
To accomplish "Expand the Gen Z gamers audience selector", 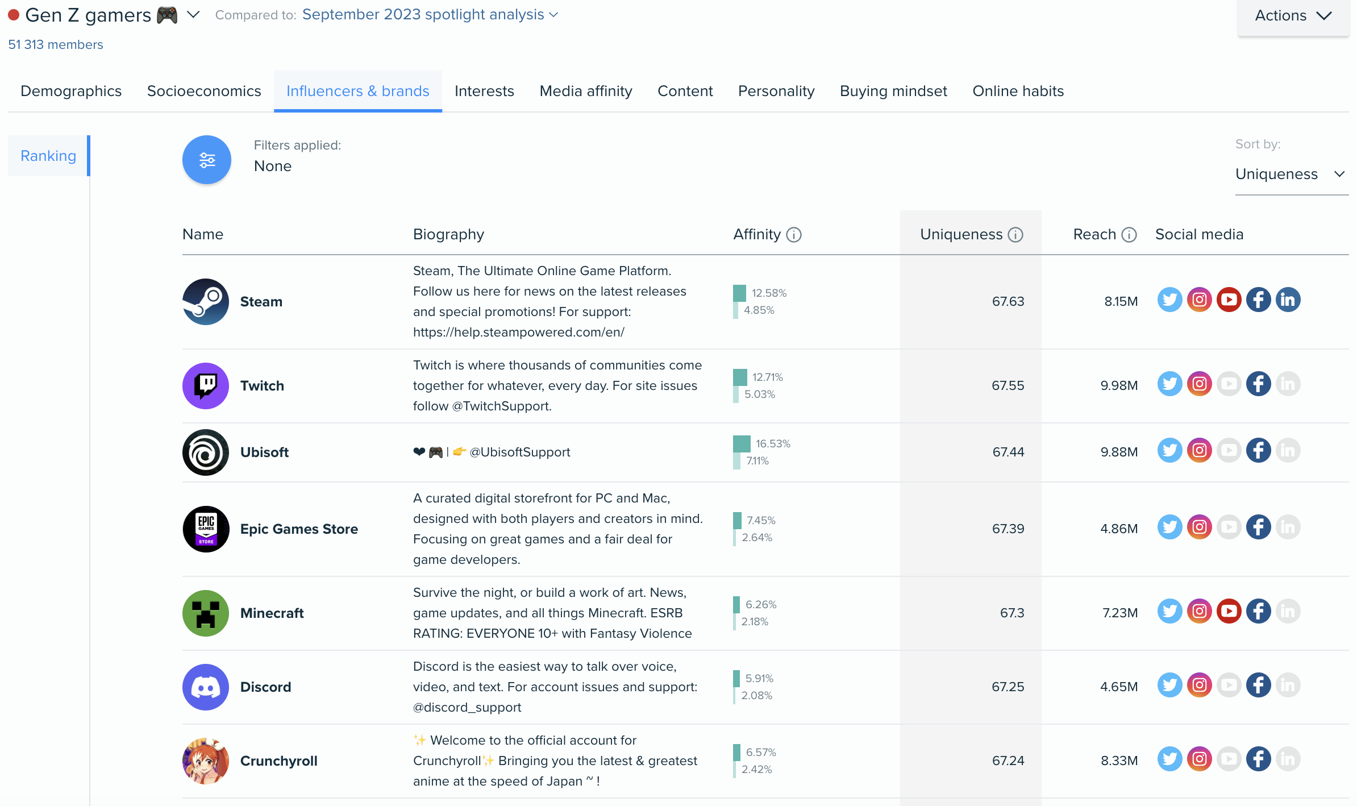I will (x=193, y=15).
